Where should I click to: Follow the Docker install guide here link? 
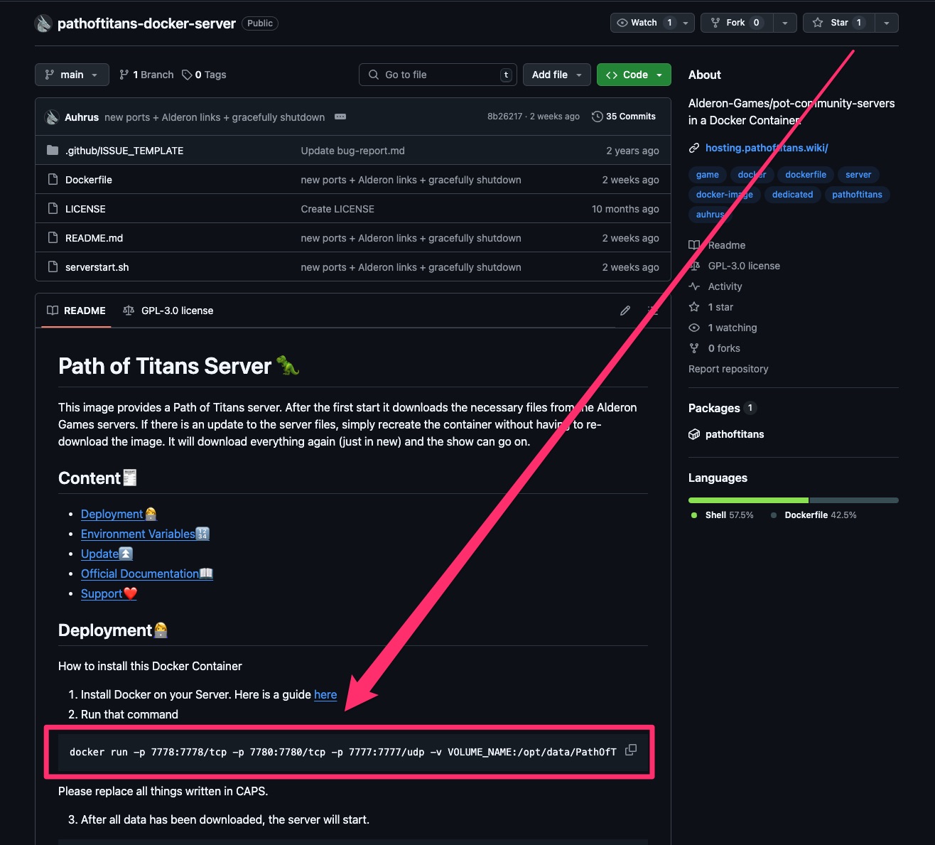point(325,694)
